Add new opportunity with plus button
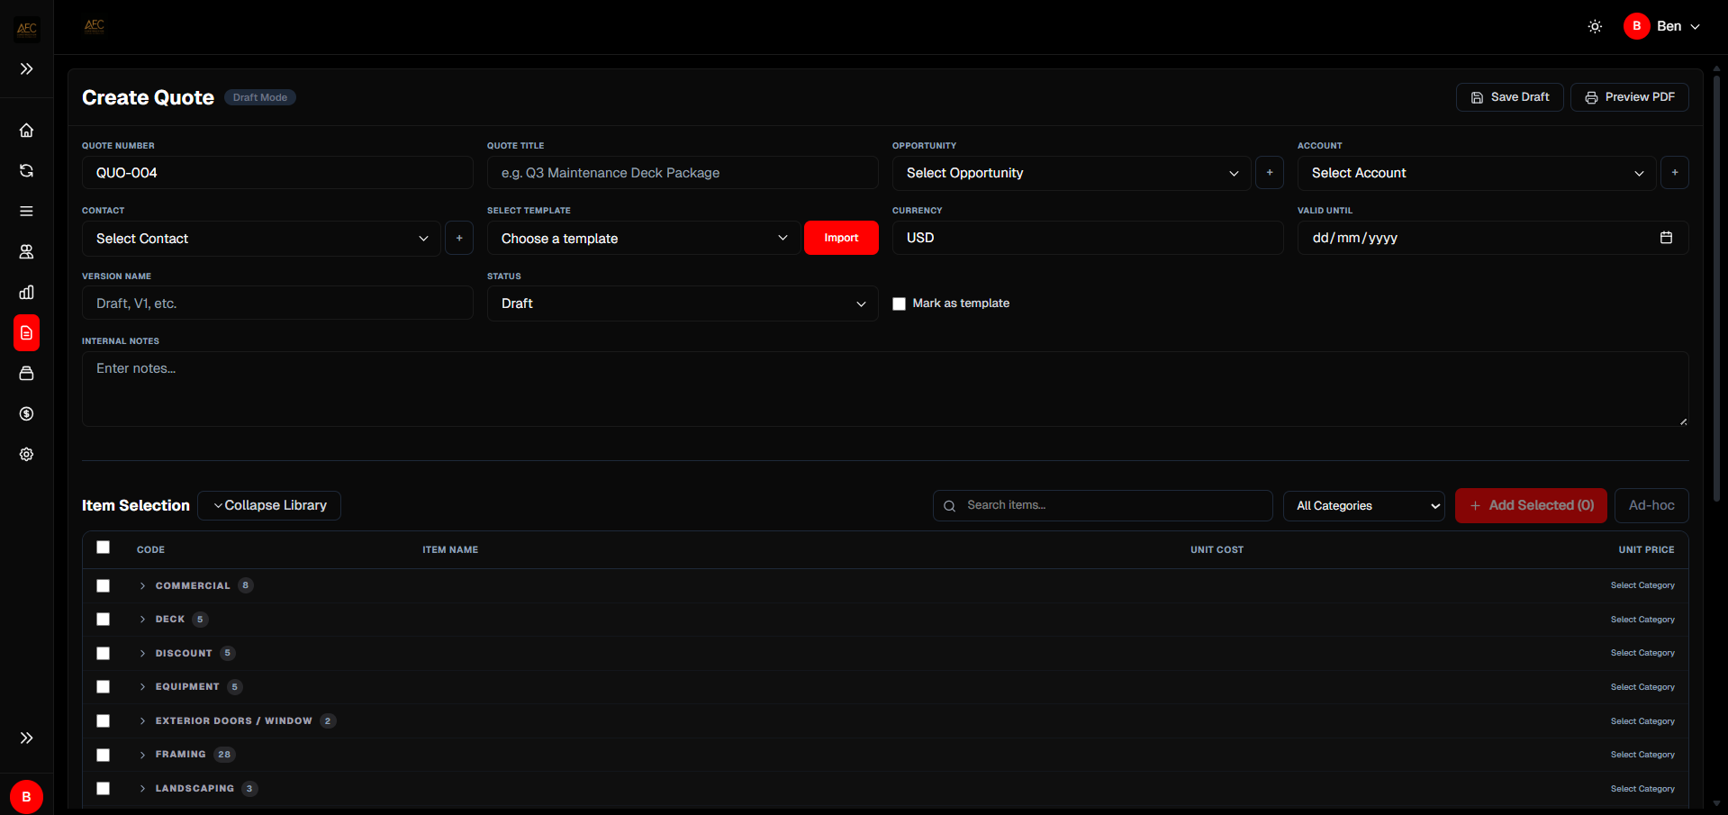Viewport: 1728px width, 815px height. pyautogui.click(x=1270, y=173)
